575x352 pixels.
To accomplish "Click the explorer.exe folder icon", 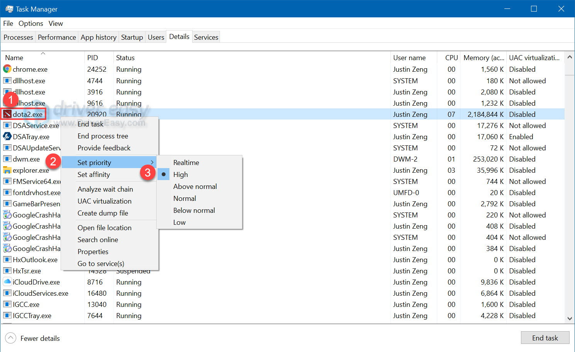I will coord(7,170).
